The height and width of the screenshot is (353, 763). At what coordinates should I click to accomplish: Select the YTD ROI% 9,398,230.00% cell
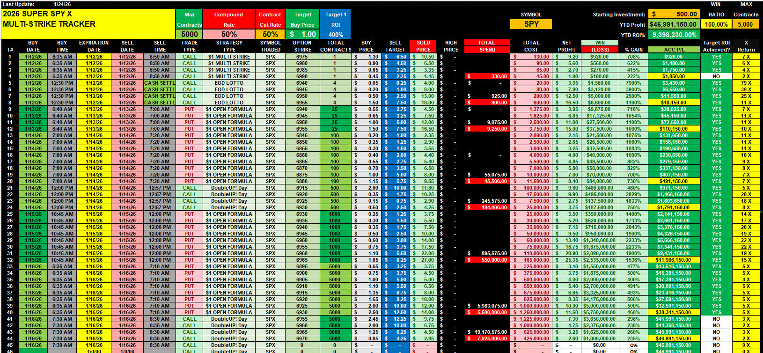point(674,35)
